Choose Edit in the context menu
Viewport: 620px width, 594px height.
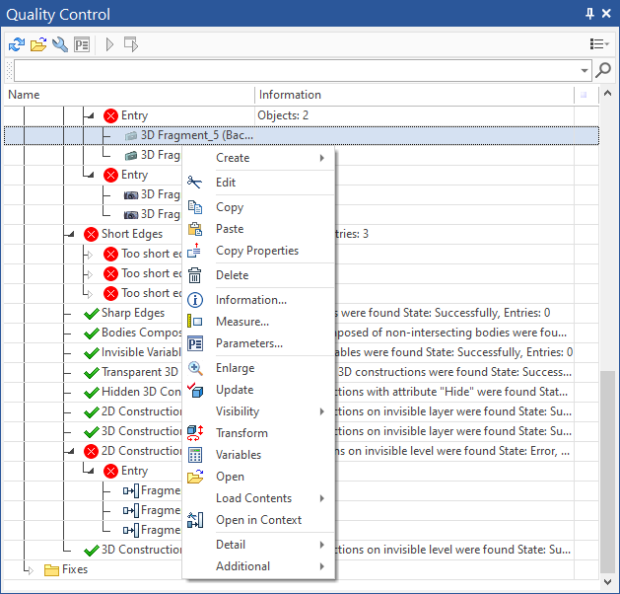[258, 183]
